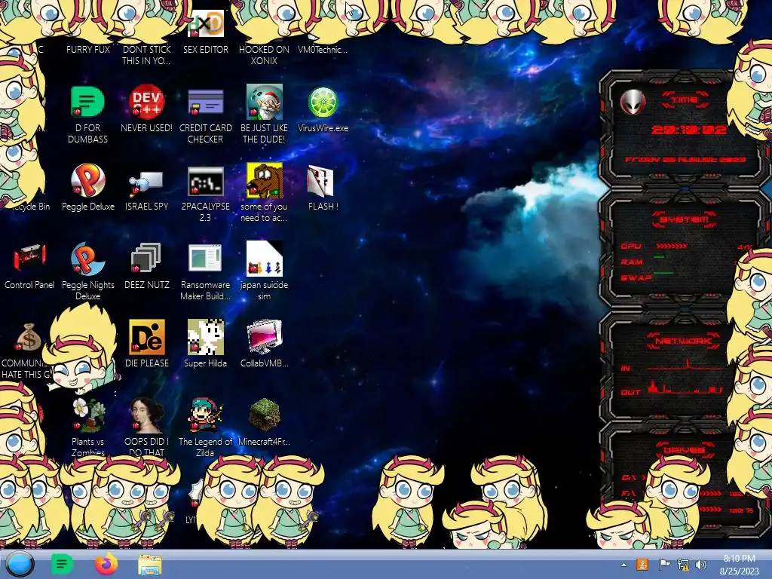Click the VM0Technic... desktop label
The height and width of the screenshot is (579, 772).
[323, 49]
